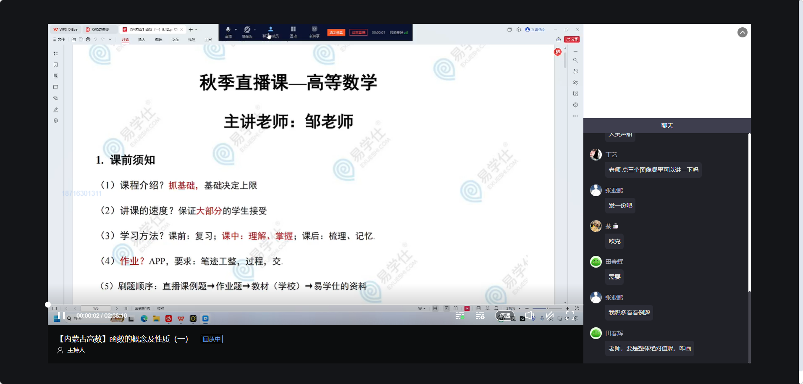Open File Explorer from taskbar
Screen dimensions: 803x384
[x=156, y=319]
